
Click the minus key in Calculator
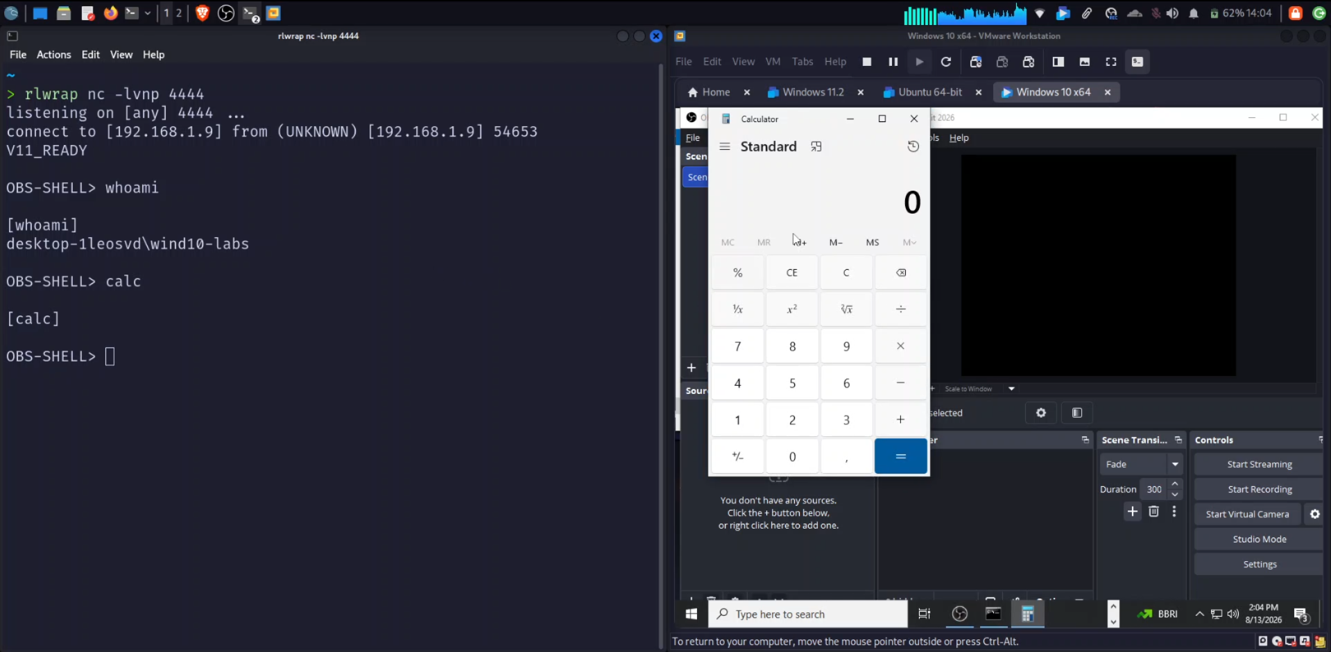pos(900,383)
